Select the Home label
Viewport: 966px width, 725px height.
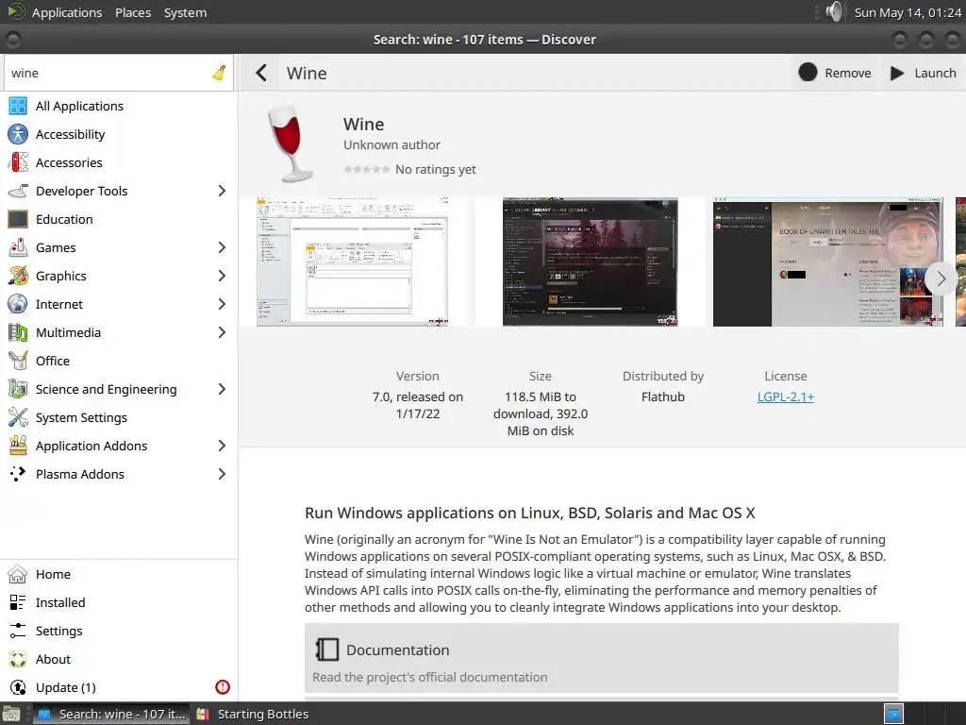[53, 575]
